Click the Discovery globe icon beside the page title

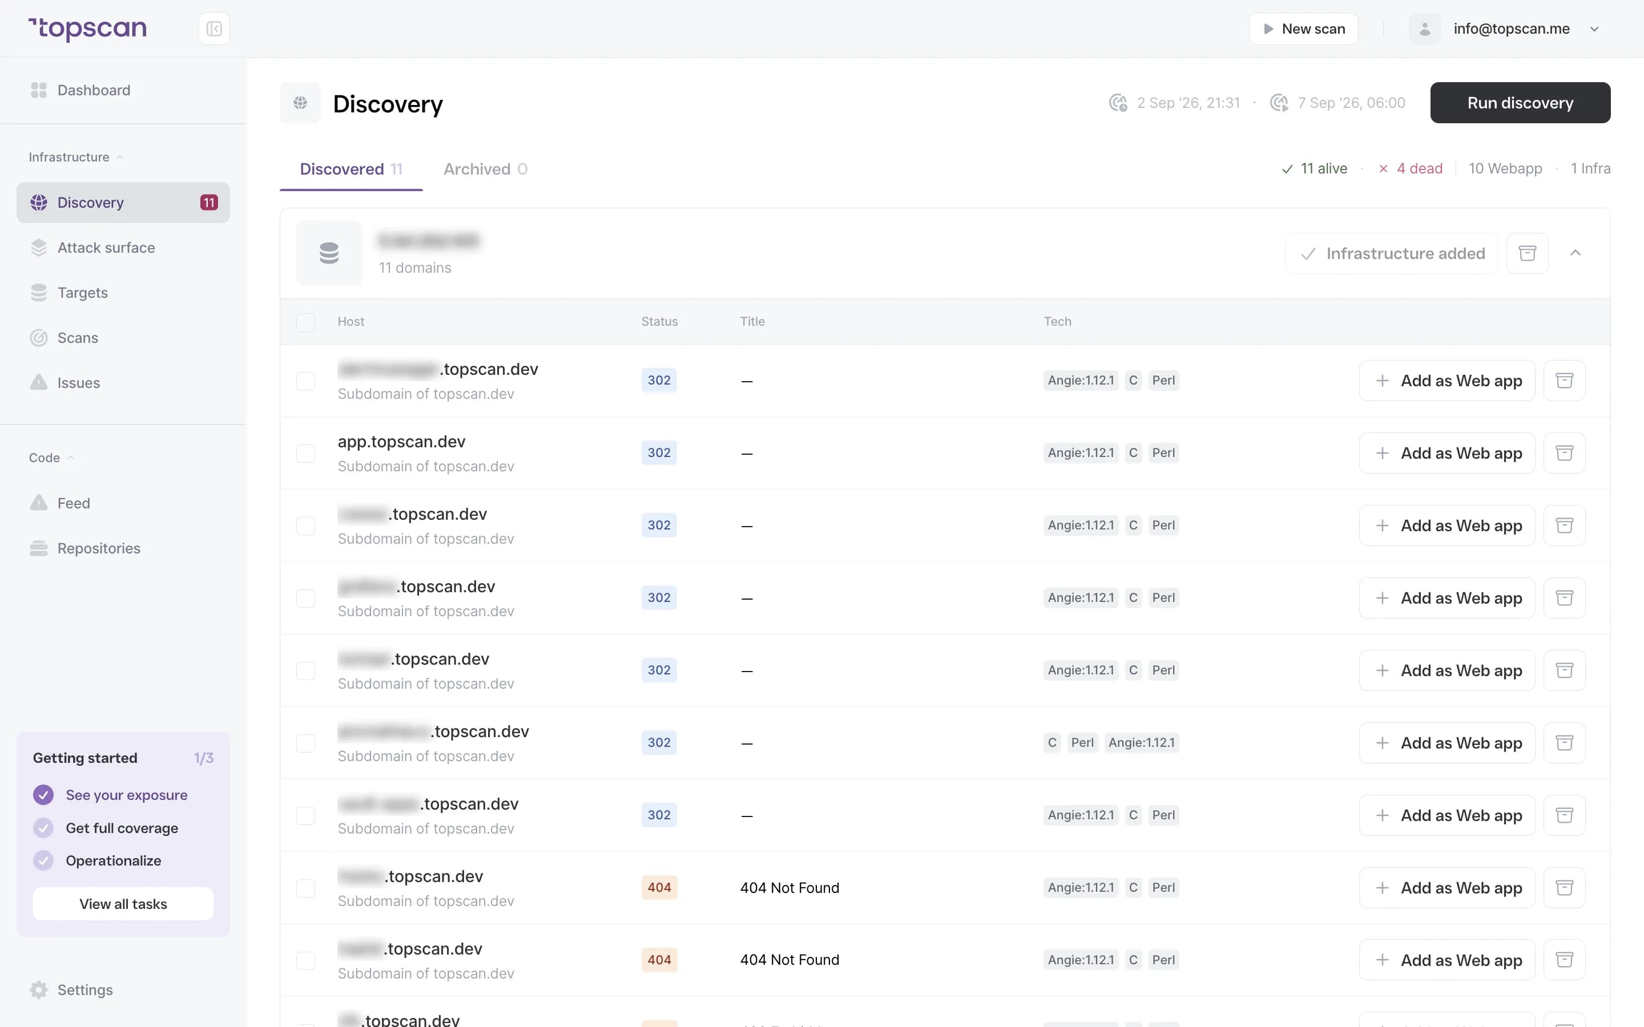point(300,103)
